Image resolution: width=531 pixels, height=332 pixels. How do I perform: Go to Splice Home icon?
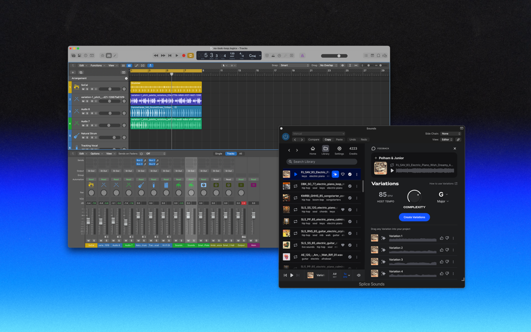pyautogui.click(x=313, y=149)
